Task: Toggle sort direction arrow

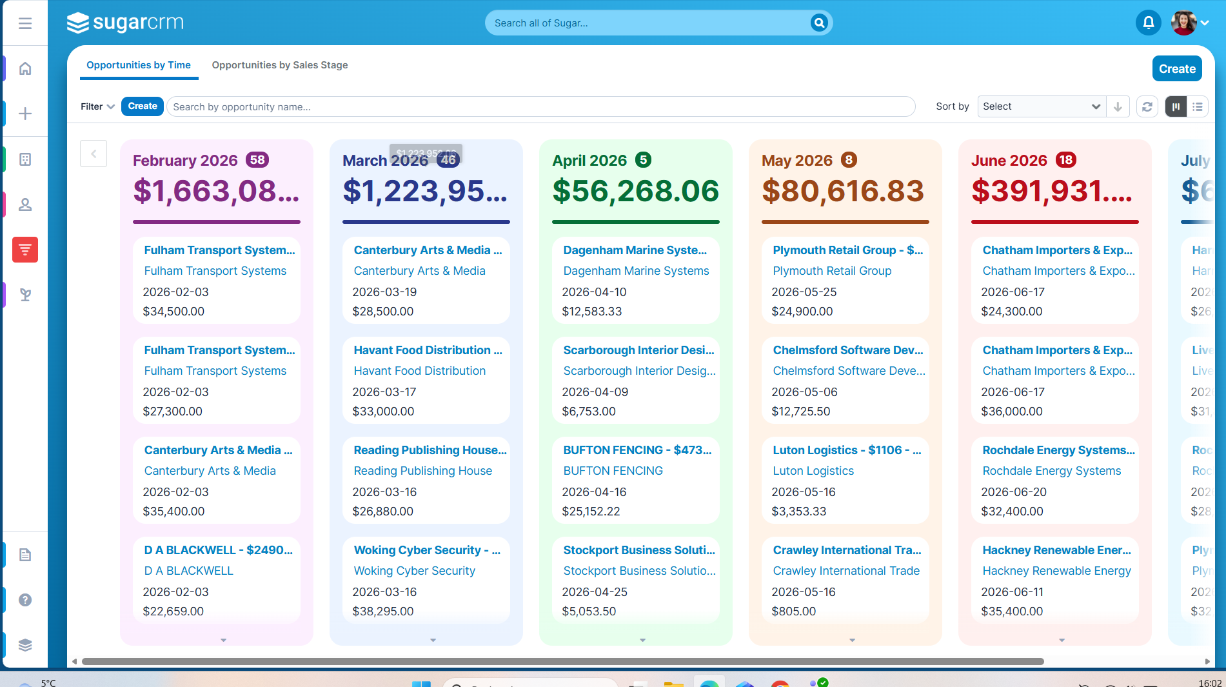Action: click(1118, 107)
